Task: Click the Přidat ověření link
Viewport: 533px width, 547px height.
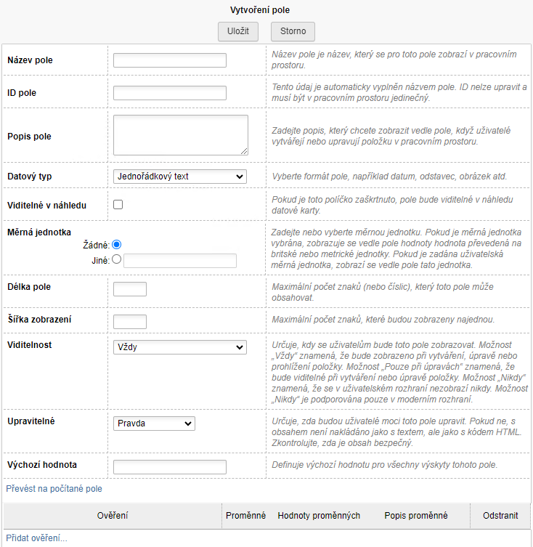Action: pos(36,538)
